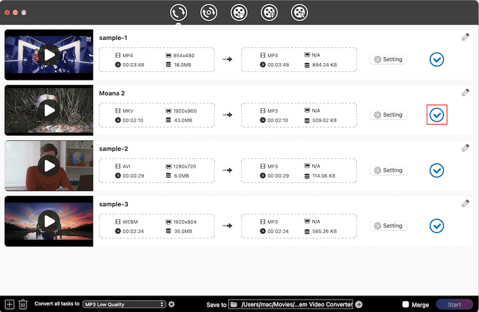Screen dimensions: 479x312
Task: Edit sample-3 with the pencil icon
Action: point(465,204)
